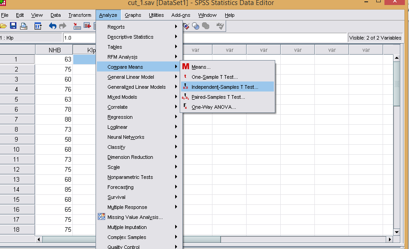Select Multiple Response menu entry

[139, 207]
